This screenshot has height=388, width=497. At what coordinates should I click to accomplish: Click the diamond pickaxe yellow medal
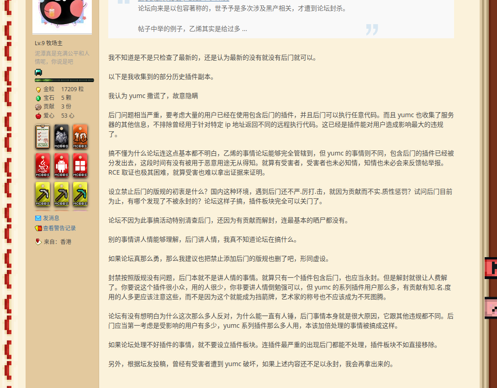point(80,194)
